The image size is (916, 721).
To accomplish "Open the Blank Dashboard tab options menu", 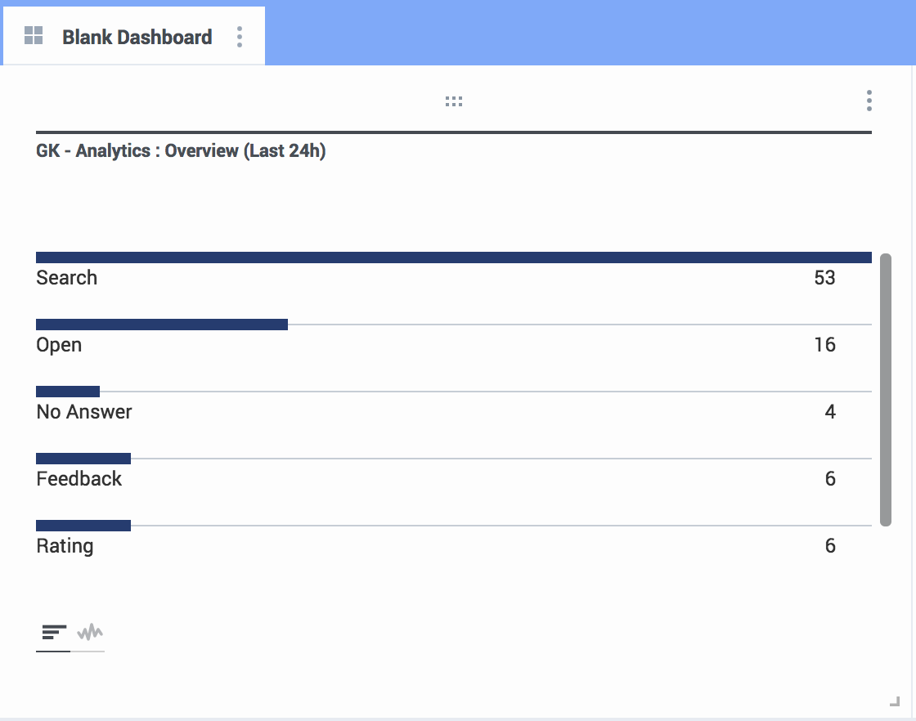I will [240, 37].
